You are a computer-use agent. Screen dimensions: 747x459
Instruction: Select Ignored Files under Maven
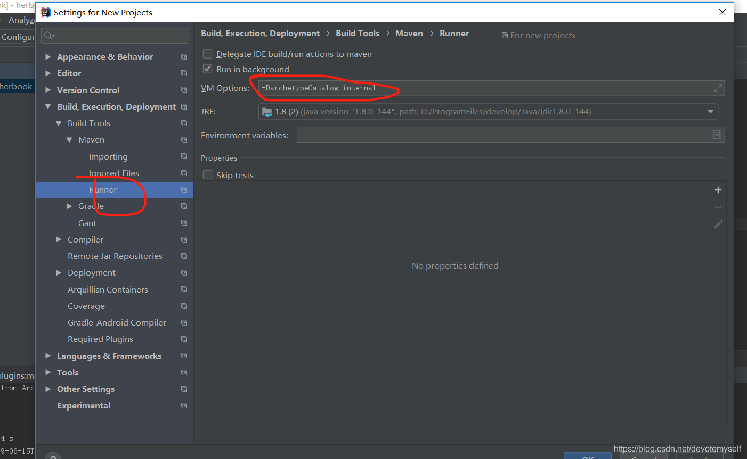click(114, 173)
